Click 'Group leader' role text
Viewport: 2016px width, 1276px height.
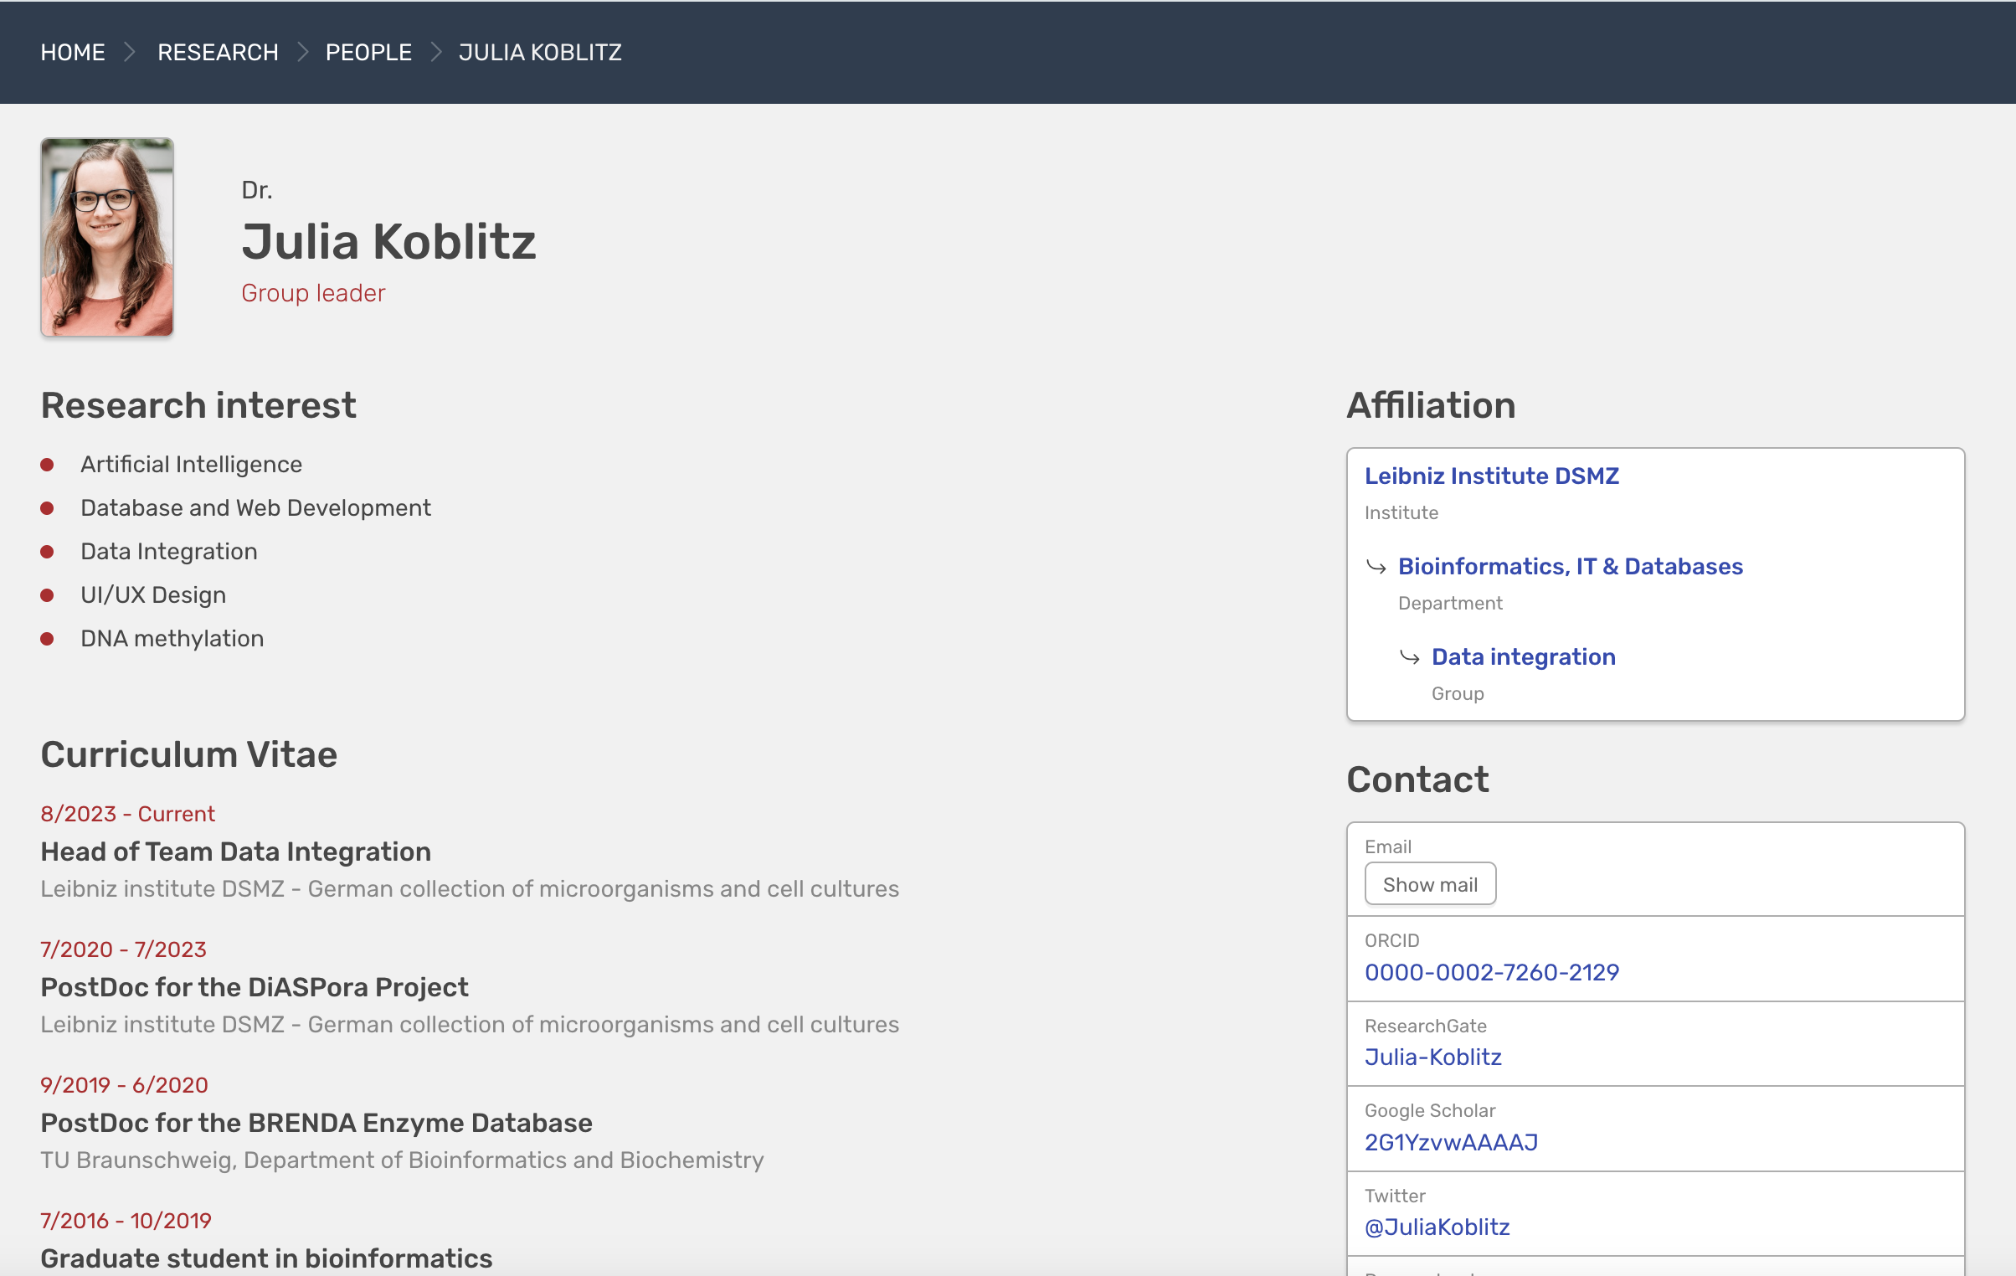[313, 293]
